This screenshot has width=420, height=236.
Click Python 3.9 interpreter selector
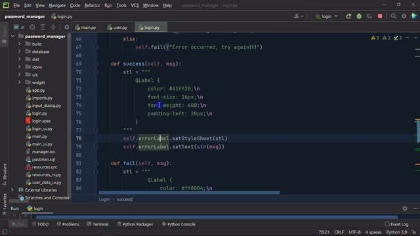coord(396,232)
